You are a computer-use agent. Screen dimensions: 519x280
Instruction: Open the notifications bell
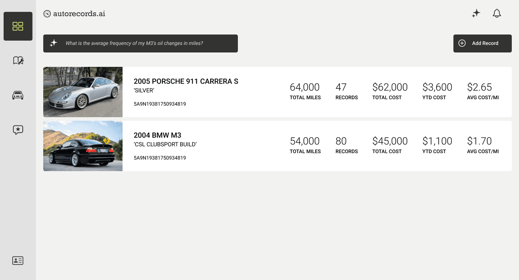497,13
